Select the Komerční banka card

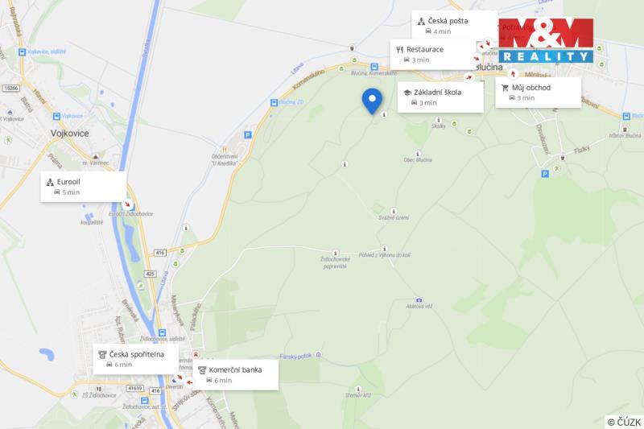tap(236, 375)
